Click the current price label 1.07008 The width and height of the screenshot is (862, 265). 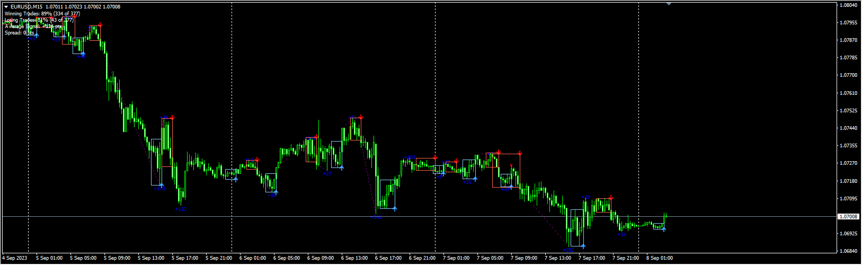[x=849, y=217]
